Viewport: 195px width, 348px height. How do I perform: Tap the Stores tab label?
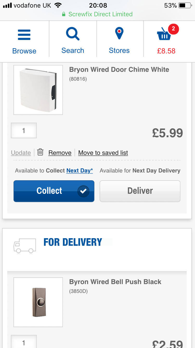click(x=119, y=51)
